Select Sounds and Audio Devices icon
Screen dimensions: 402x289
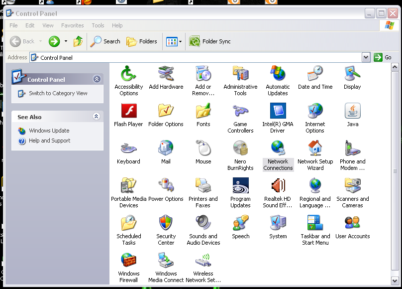click(x=203, y=223)
